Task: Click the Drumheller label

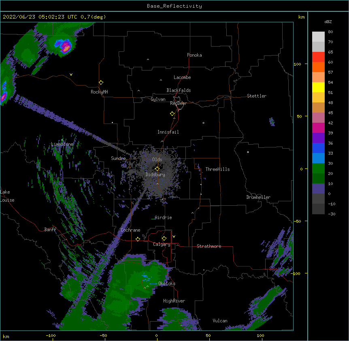Action: [x=258, y=197]
